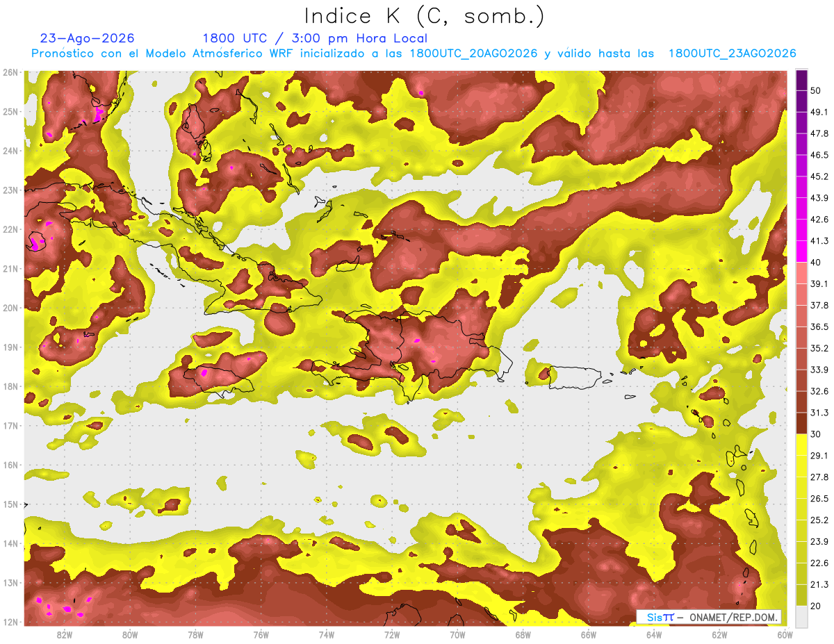Click the '78W' longitude label
Screen dimensions: 834x644
[x=195, y=635]
